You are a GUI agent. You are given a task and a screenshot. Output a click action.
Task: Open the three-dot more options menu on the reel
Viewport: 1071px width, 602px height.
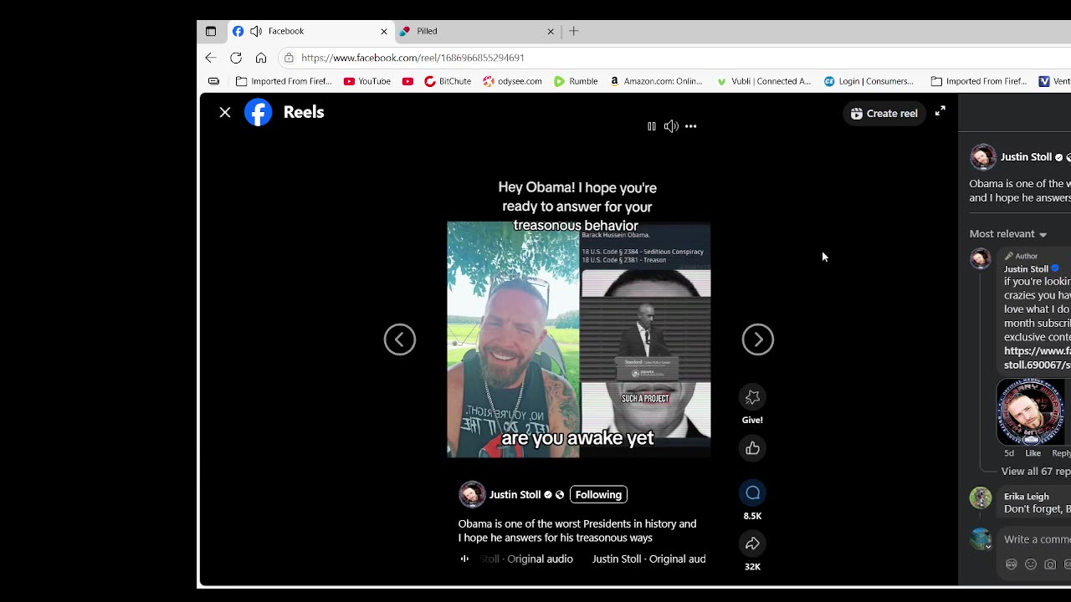click(690, 126)
